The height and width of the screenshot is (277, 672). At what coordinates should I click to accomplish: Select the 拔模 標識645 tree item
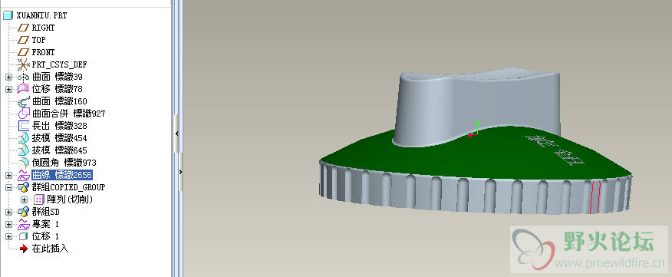tap(60, 150)
